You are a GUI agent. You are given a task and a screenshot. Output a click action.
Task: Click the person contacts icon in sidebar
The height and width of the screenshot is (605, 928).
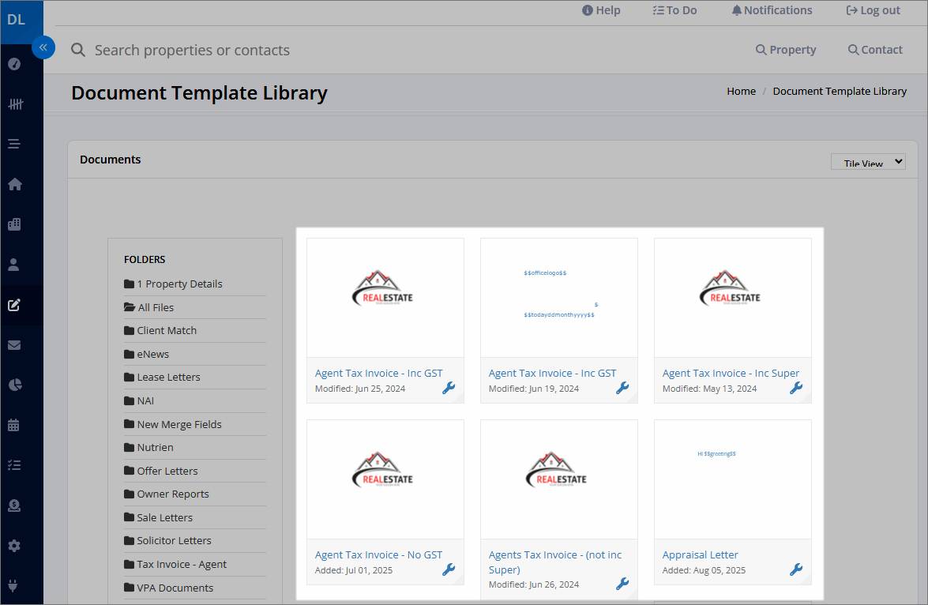(x=14, y=265)
